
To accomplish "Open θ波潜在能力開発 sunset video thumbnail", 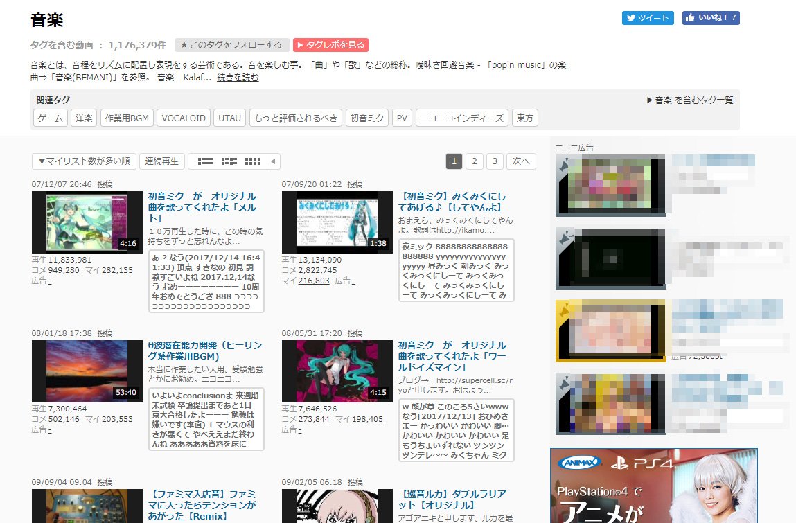I will click(87, 371).
